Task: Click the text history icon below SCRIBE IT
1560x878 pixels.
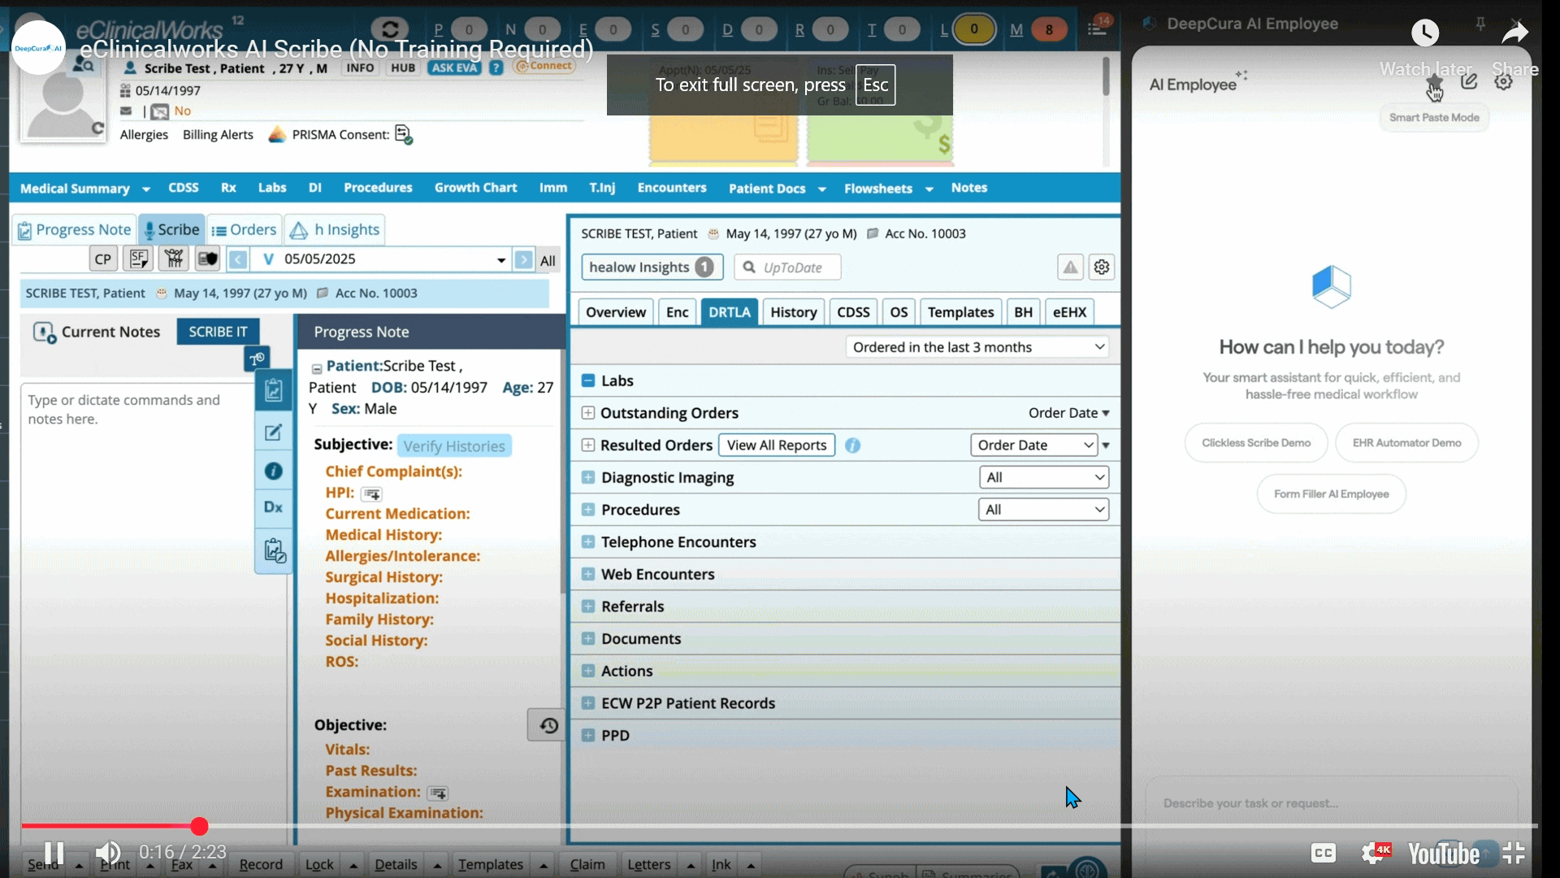Action: 257,359
